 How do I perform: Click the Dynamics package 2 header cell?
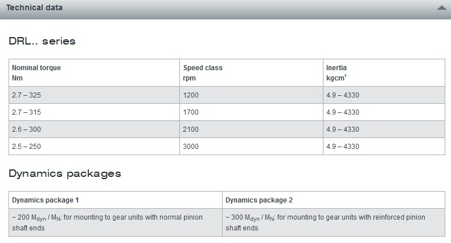[334, 200]
